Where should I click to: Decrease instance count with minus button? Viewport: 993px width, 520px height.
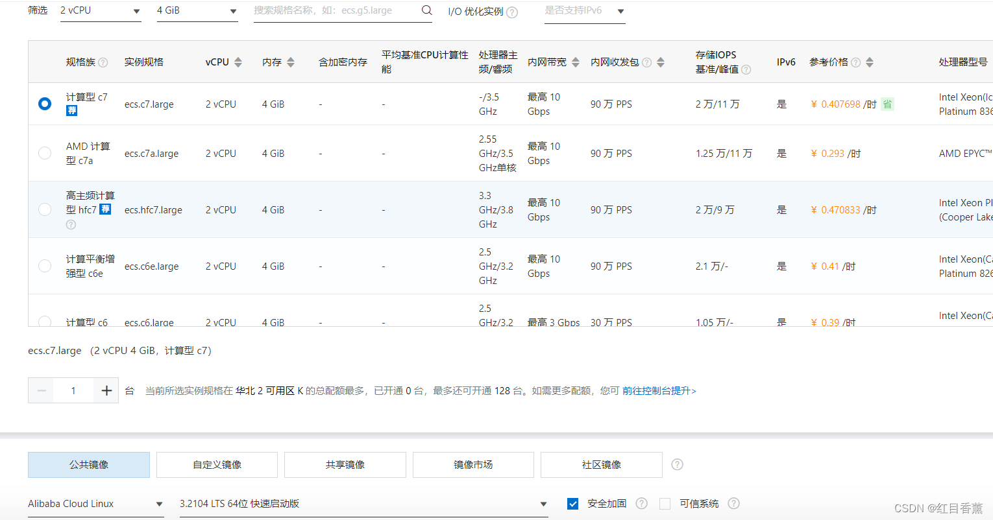(41, 390)
